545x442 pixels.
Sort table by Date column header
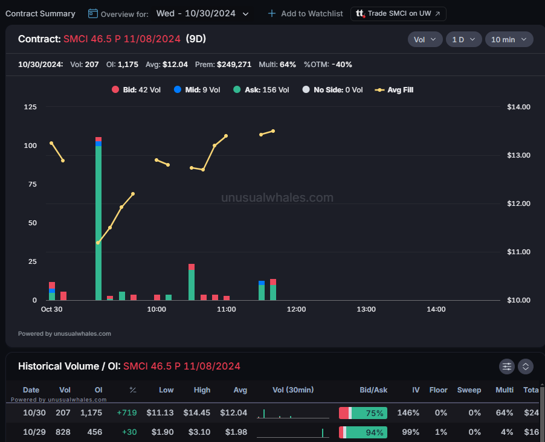tap(31, 390)
